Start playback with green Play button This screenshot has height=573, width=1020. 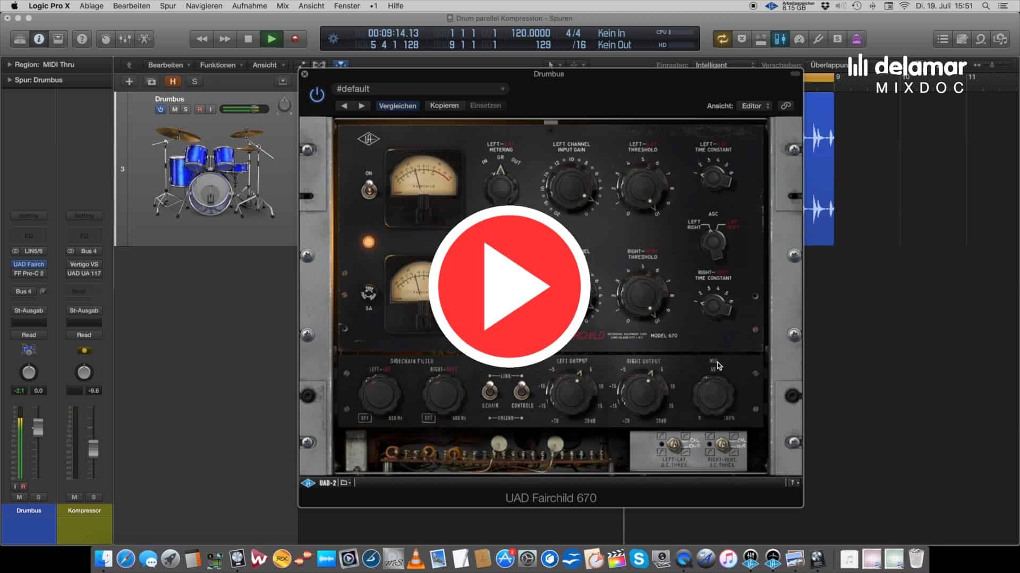271,39
